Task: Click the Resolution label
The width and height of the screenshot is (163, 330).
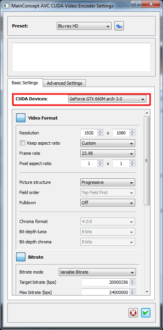Action: coord(29,133)
